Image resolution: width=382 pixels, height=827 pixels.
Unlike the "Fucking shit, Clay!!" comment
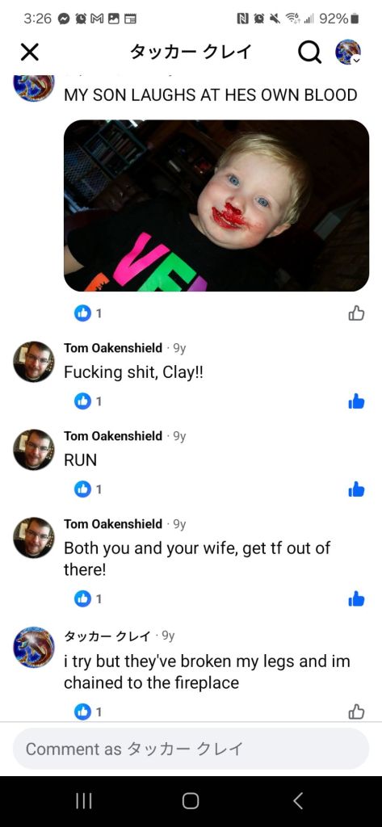point(356,402)
